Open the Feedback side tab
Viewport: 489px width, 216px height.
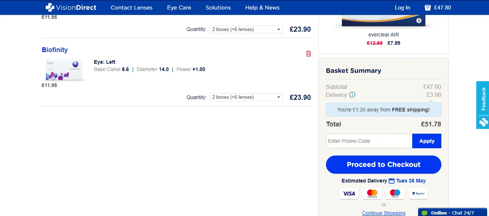(482, 105)
